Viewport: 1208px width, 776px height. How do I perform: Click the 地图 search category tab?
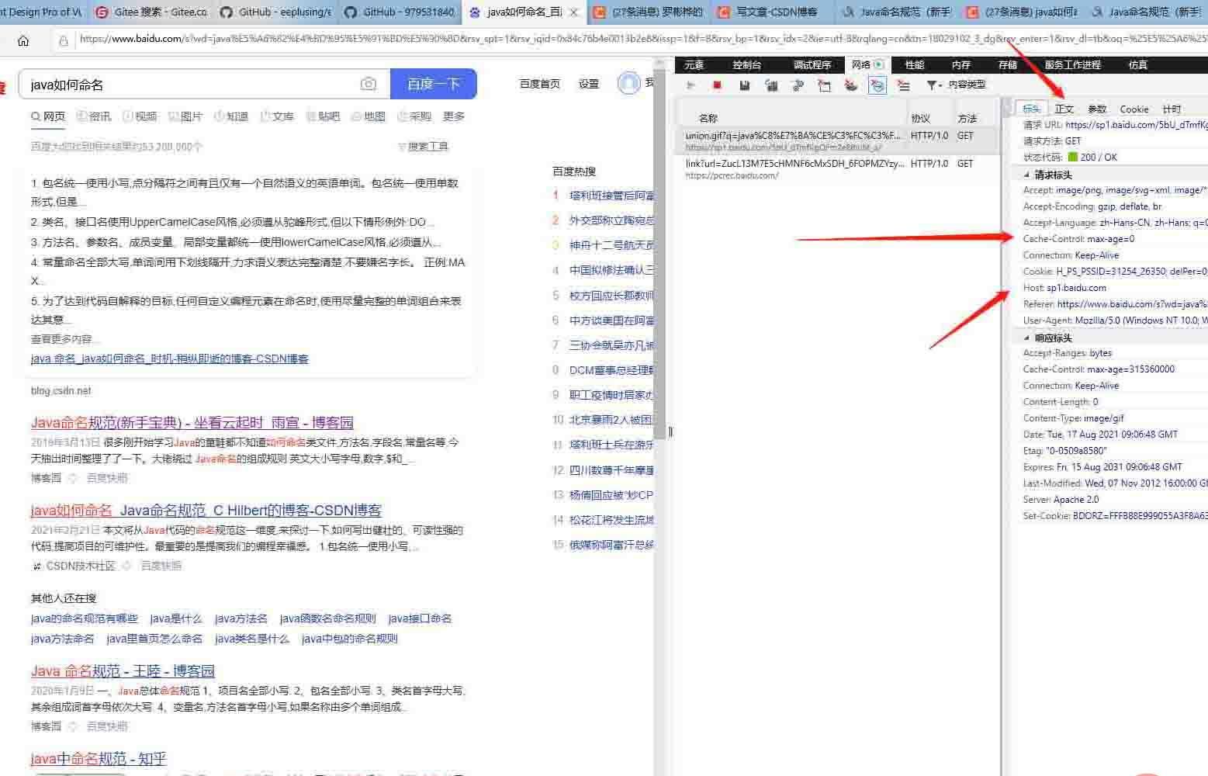369,116
